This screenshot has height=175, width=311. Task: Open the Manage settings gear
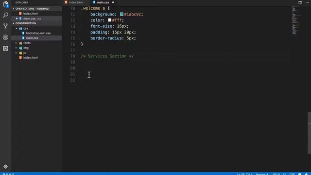pyautogui.click(x=5, y=167)
